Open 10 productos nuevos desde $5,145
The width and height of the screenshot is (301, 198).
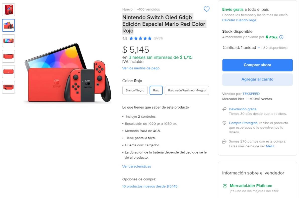[150, 186]
